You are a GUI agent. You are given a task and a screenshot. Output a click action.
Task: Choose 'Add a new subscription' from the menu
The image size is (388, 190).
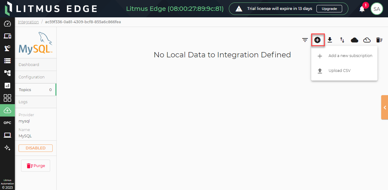click(350, 56)
